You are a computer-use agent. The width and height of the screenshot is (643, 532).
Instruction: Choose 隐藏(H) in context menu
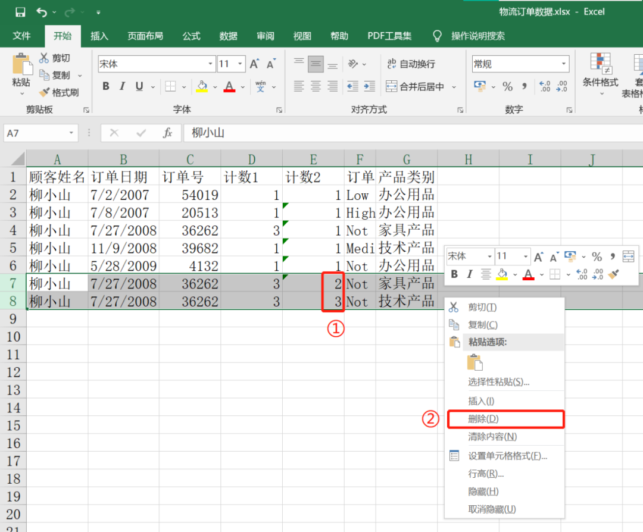pyautogui.click(x=504, y=492)
